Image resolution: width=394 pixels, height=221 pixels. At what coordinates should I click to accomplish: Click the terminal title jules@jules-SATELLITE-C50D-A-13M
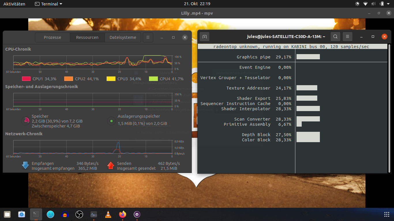tap(286, 37)
